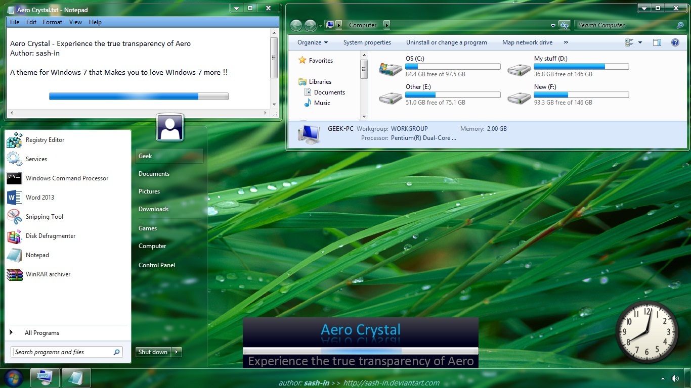Viewport: 691px width, 388px height.
Task: Click System properties in Explorer toolbar
Action: point(367,42)
